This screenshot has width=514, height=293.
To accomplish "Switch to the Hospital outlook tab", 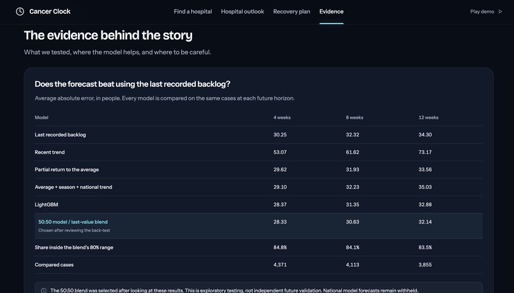I will click(x=242, y=11).
